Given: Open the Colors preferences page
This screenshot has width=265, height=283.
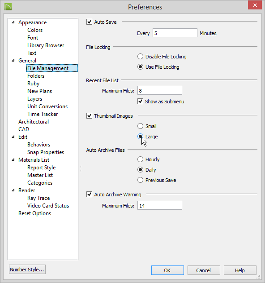Looking at the screenshot, I should 35,30.
